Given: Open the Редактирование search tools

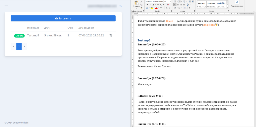Looking at the screenshot, I should [237, 4].
